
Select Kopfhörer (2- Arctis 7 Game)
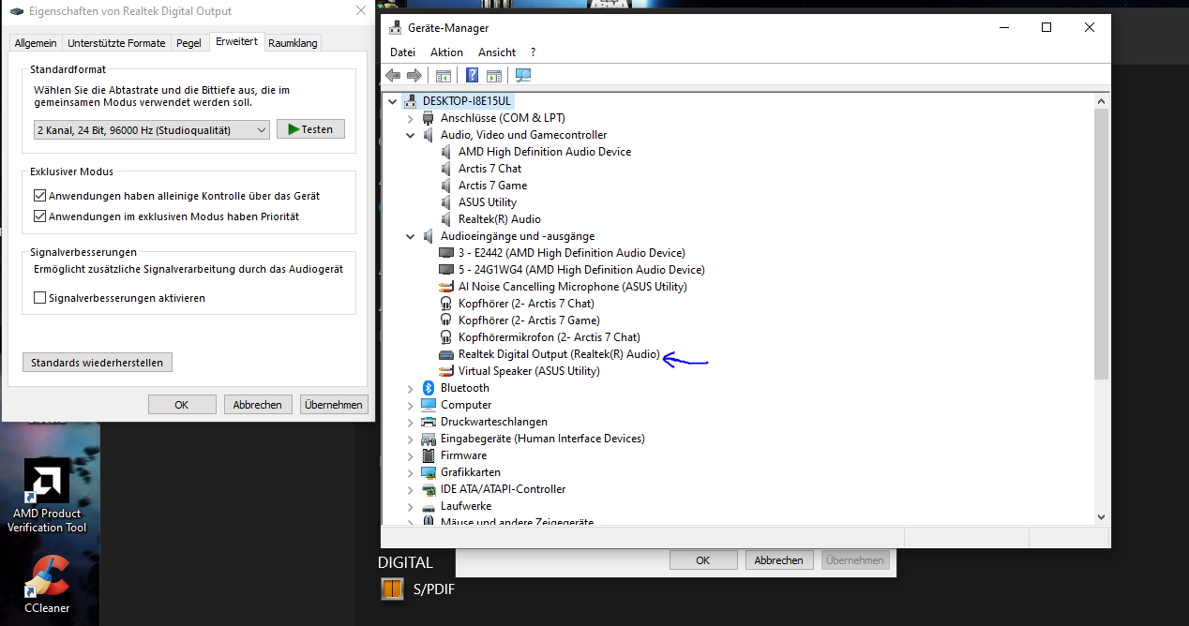[528, 320]
